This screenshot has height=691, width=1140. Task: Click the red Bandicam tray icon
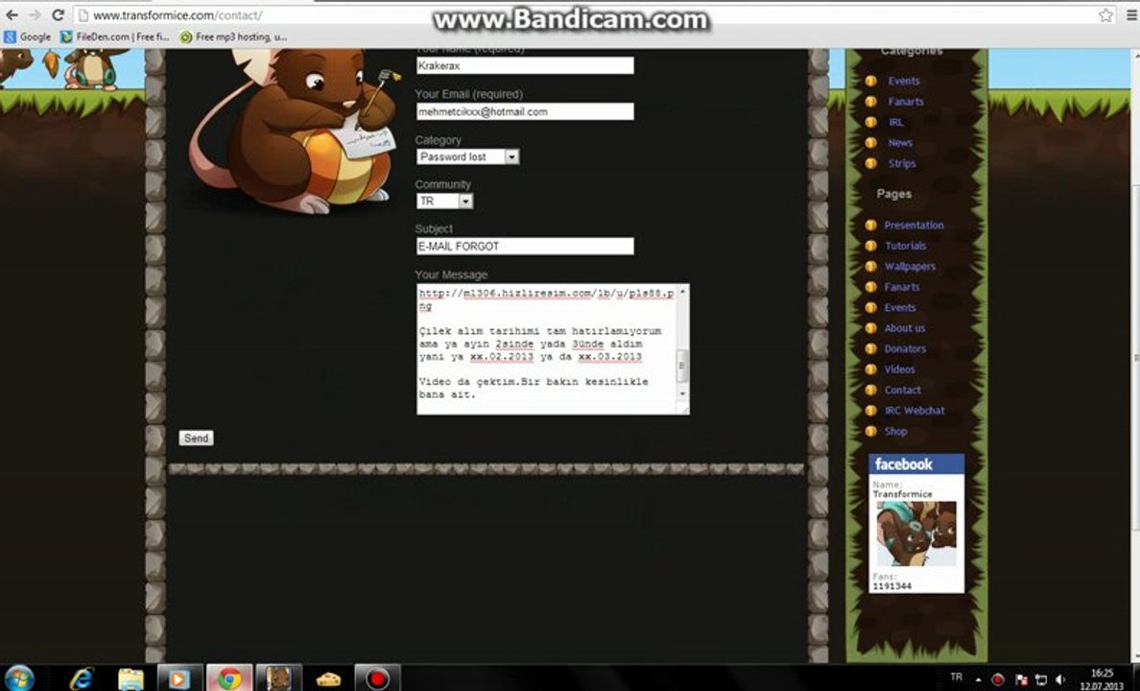tap(998, 679)
